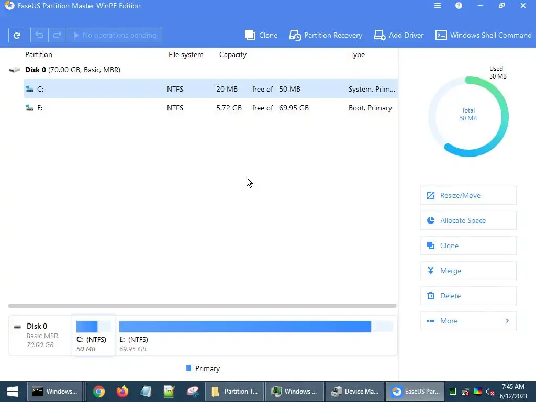Open the help question mark icon
This screenshot has width=536, height=402.
tap(459, 6)
